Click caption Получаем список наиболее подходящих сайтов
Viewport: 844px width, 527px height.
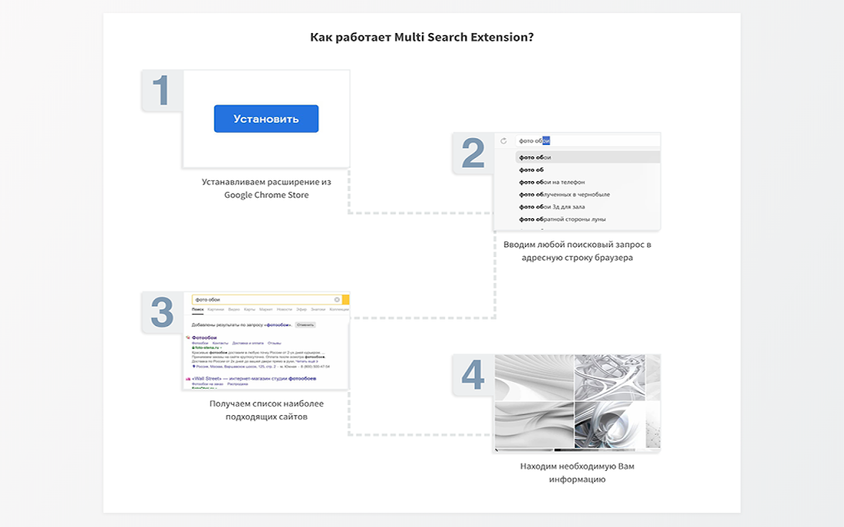tap(266, 410)
